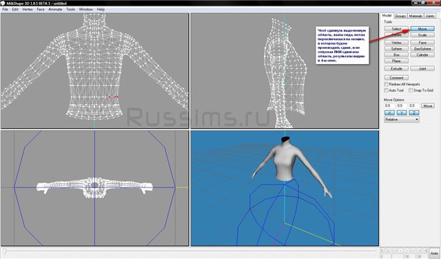The height and width of the screenshot is (259, 441).
Task: Choose the Face tool button in the Tools panel
Action: (x=422, y=43)
